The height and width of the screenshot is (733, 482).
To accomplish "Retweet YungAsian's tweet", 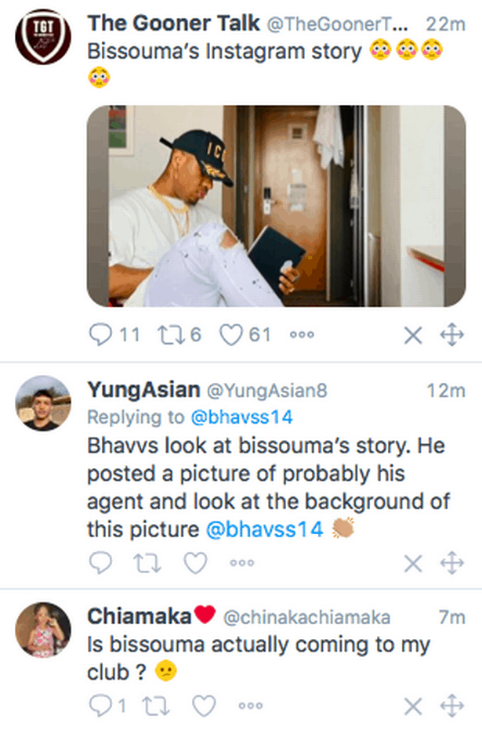I will pos(148,563).
